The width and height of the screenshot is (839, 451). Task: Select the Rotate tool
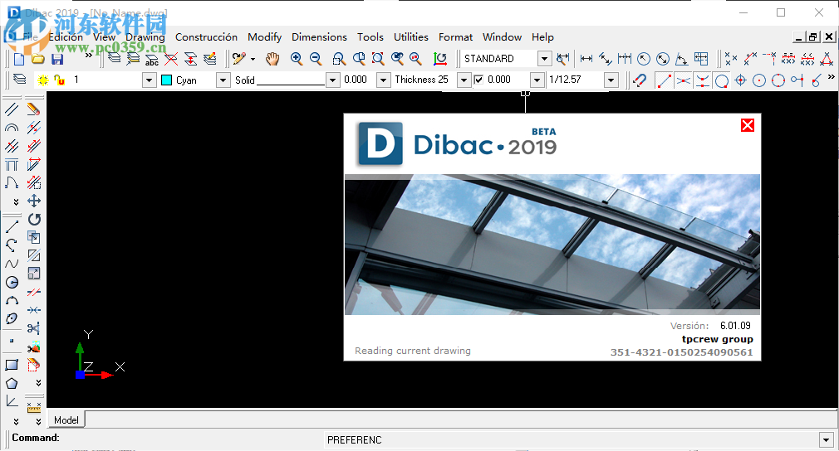tap(34, 219)
